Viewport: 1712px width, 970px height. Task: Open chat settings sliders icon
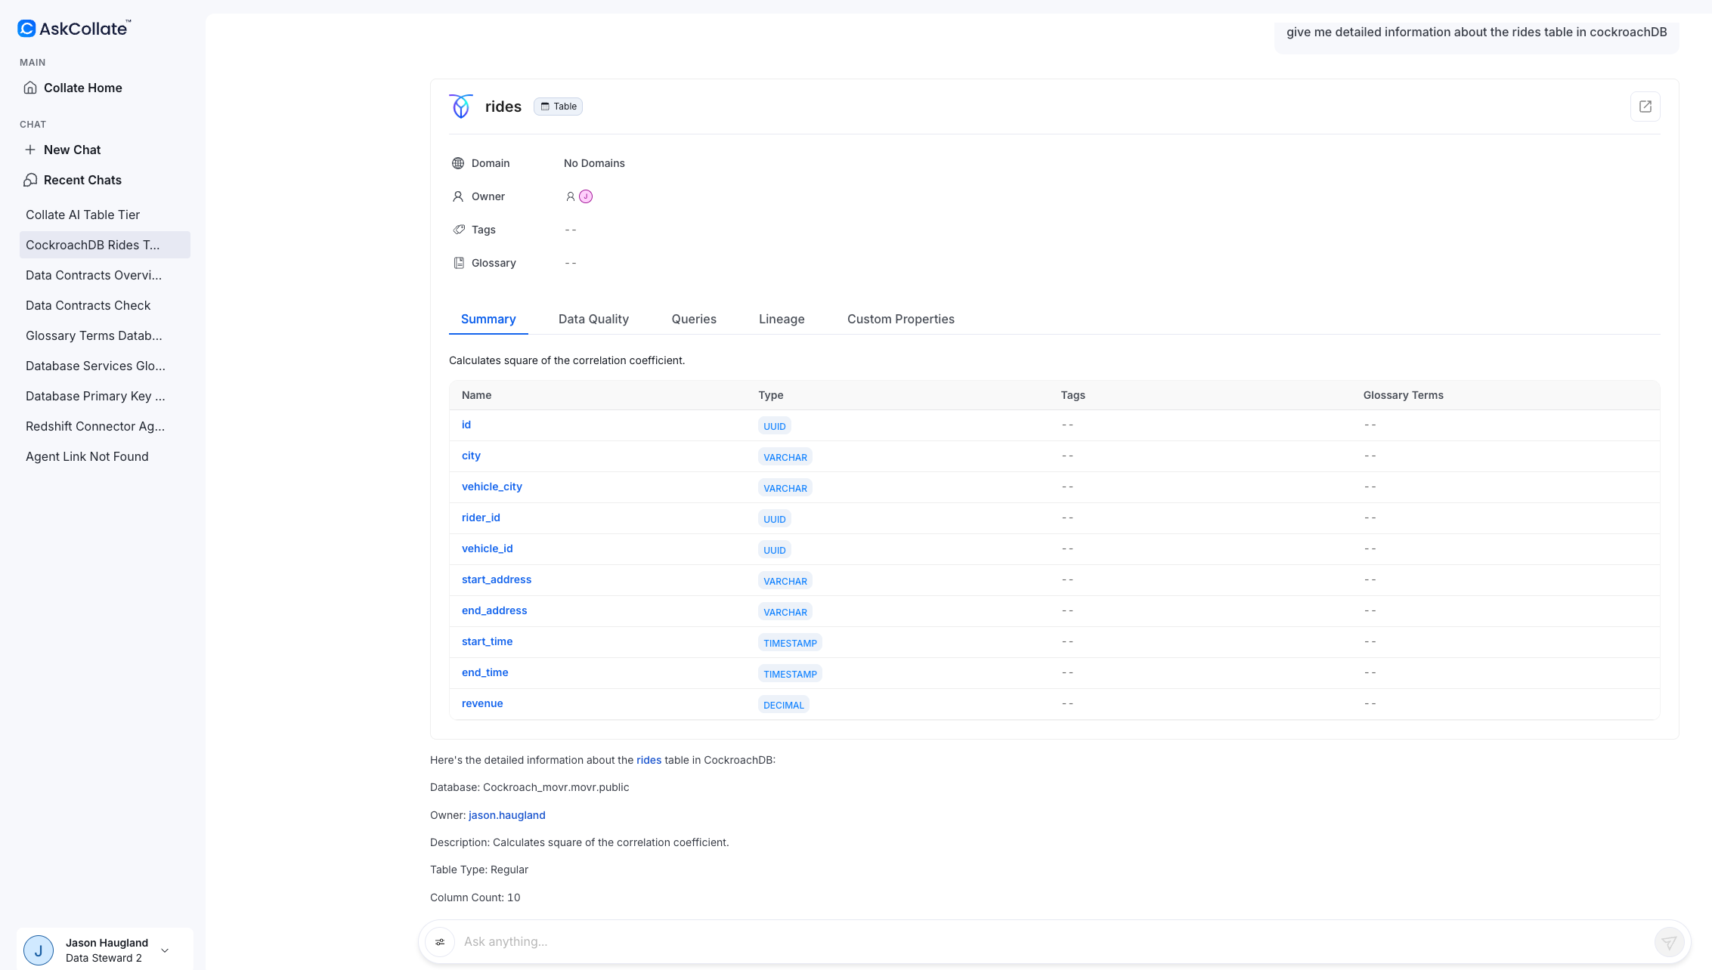pyautogui.click(x=440, y=942)
